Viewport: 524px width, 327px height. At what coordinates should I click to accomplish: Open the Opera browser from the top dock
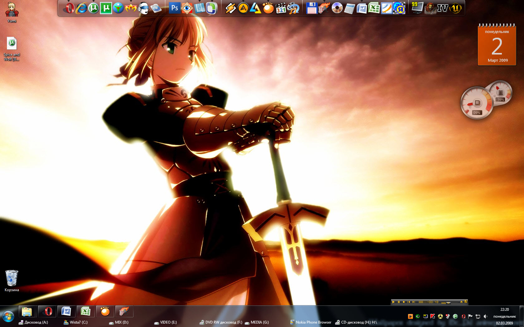coord(70,8)
